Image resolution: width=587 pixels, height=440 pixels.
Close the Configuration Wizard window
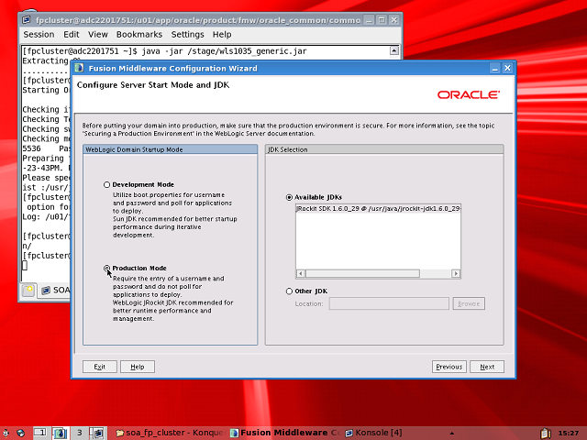tap(507, 68)
